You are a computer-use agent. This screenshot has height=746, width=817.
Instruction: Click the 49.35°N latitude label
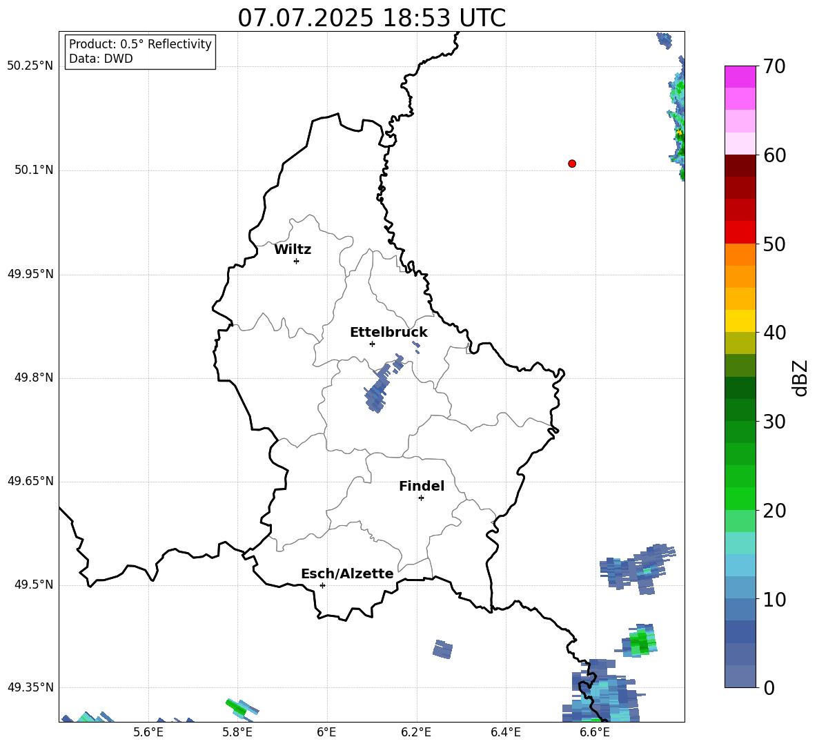tap(30, 687)
